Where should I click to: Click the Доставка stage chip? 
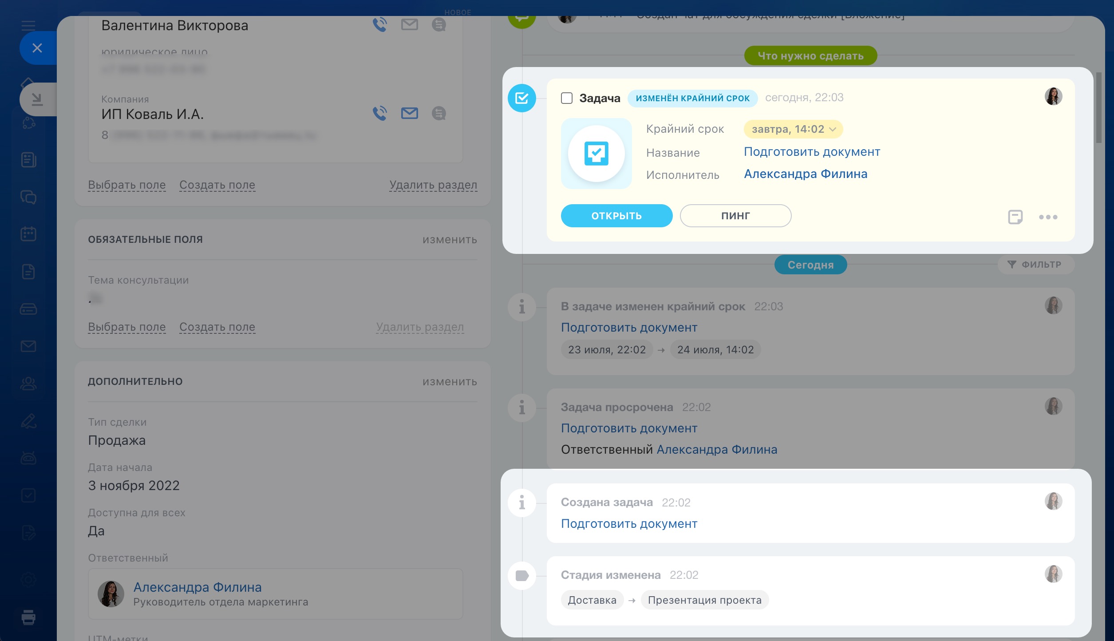592,600
